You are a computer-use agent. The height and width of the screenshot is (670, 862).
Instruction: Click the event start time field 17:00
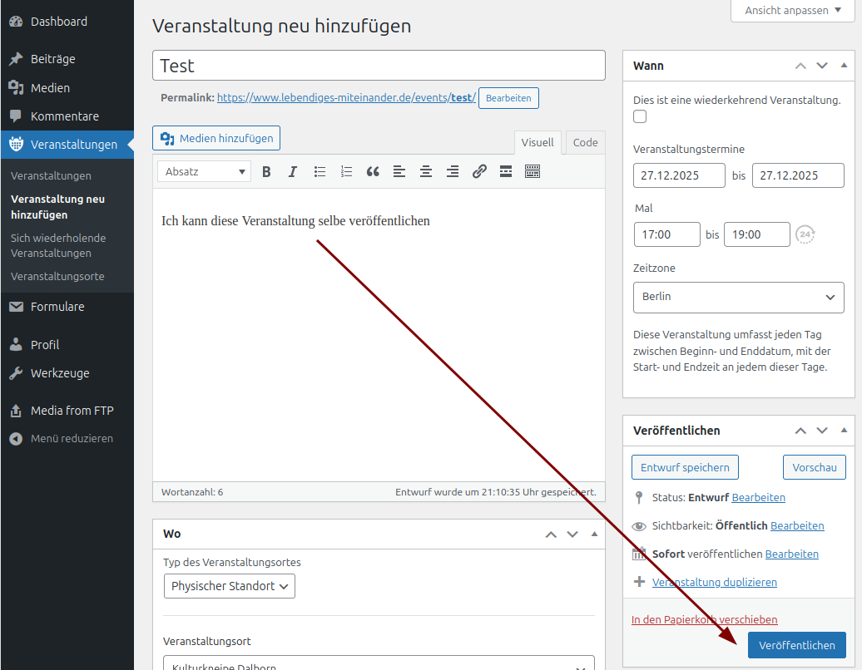point(666,235)
